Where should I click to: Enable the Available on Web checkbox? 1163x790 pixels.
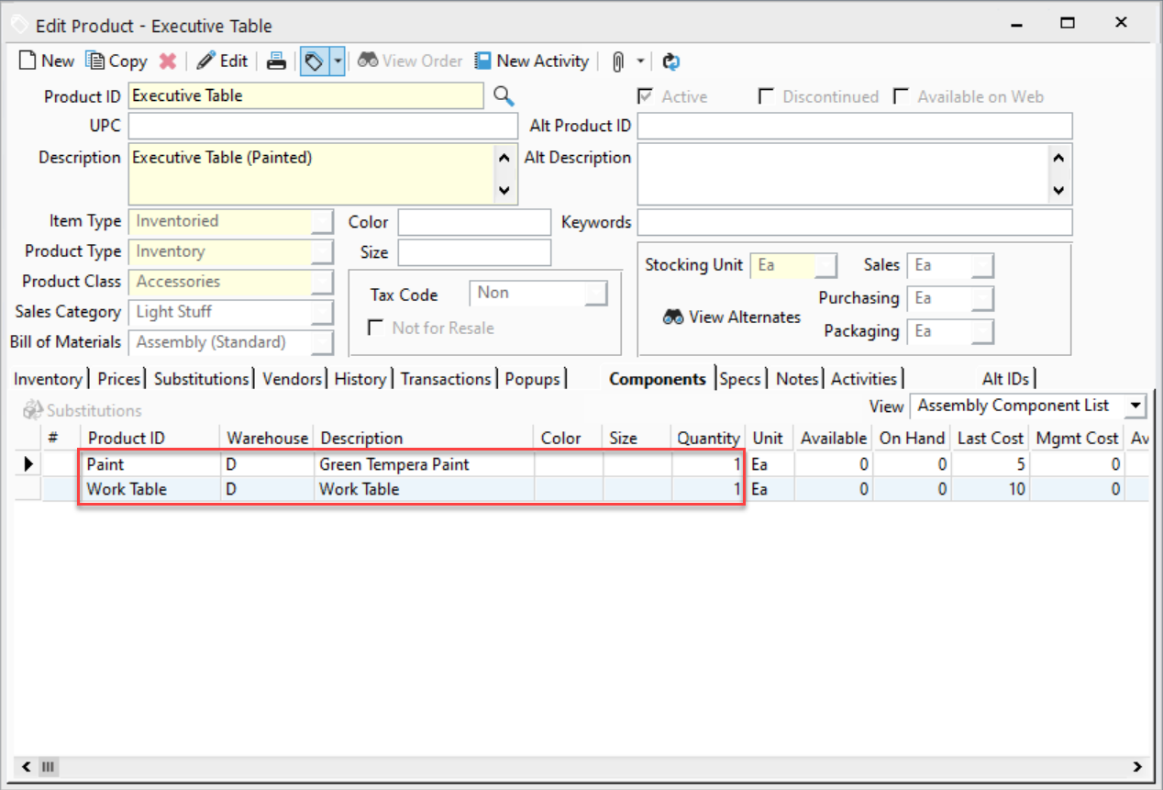(901, 97)
